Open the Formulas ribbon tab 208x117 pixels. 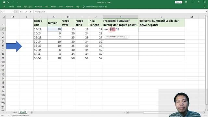pyautogui.click(x=38, y=6)
